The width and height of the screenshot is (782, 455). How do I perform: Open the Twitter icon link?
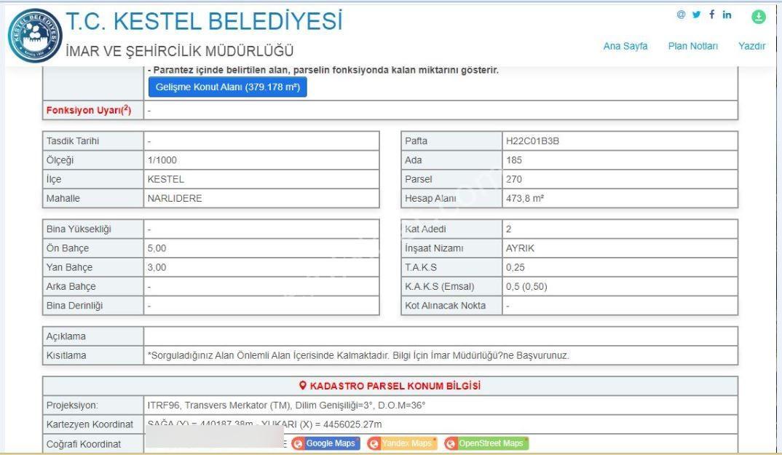pos(697,15)
